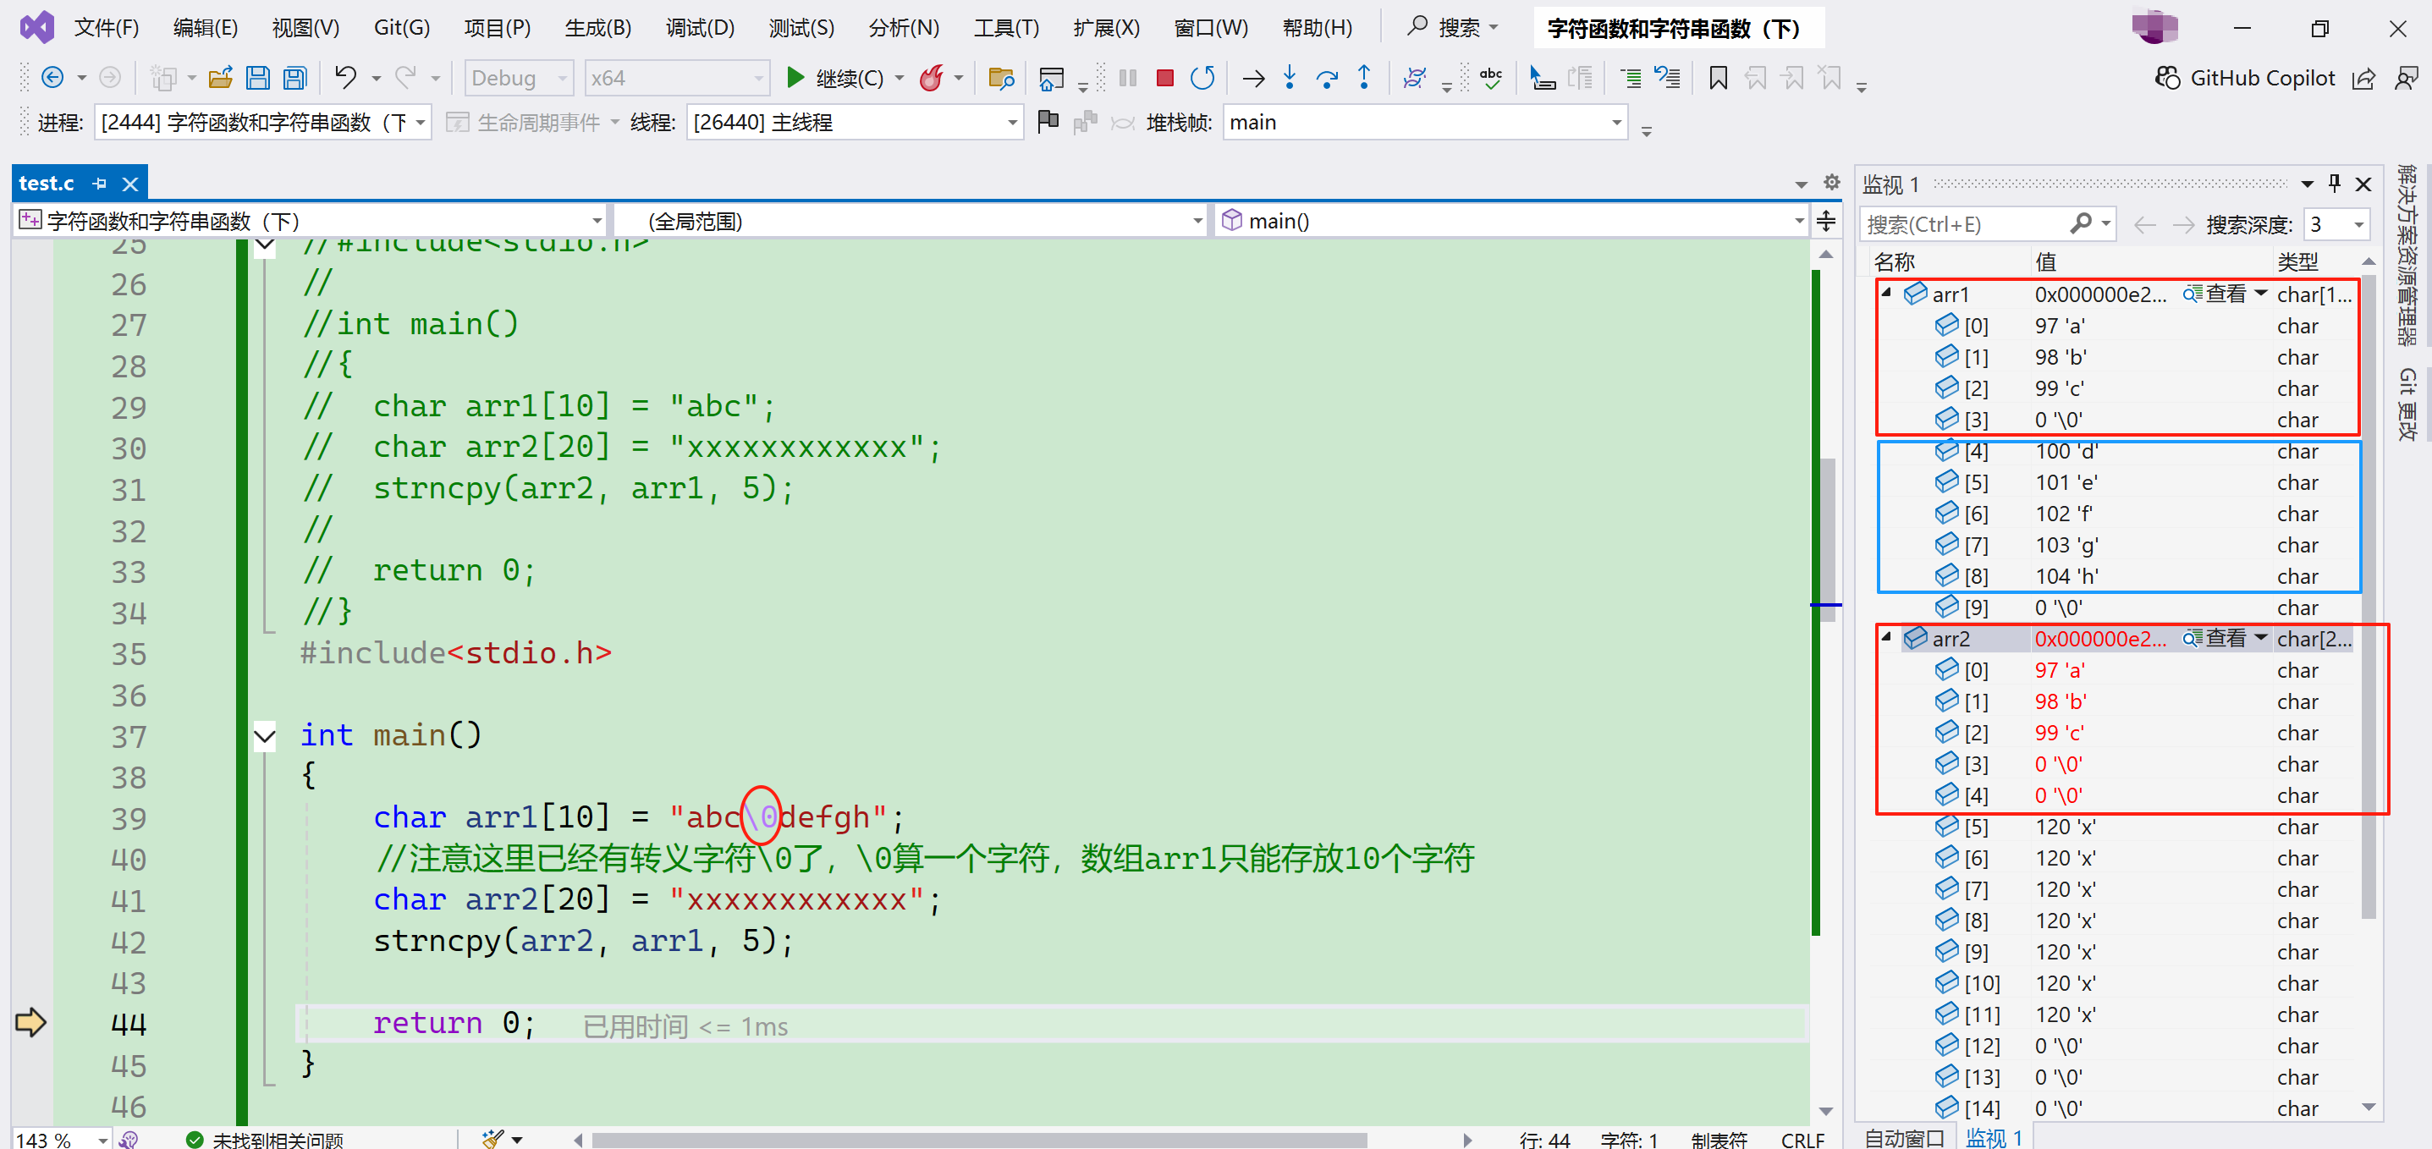Click the Step Into arrow icon
The height and width of the screenshot is (1149, 2432).
(x=1290, y=79)
